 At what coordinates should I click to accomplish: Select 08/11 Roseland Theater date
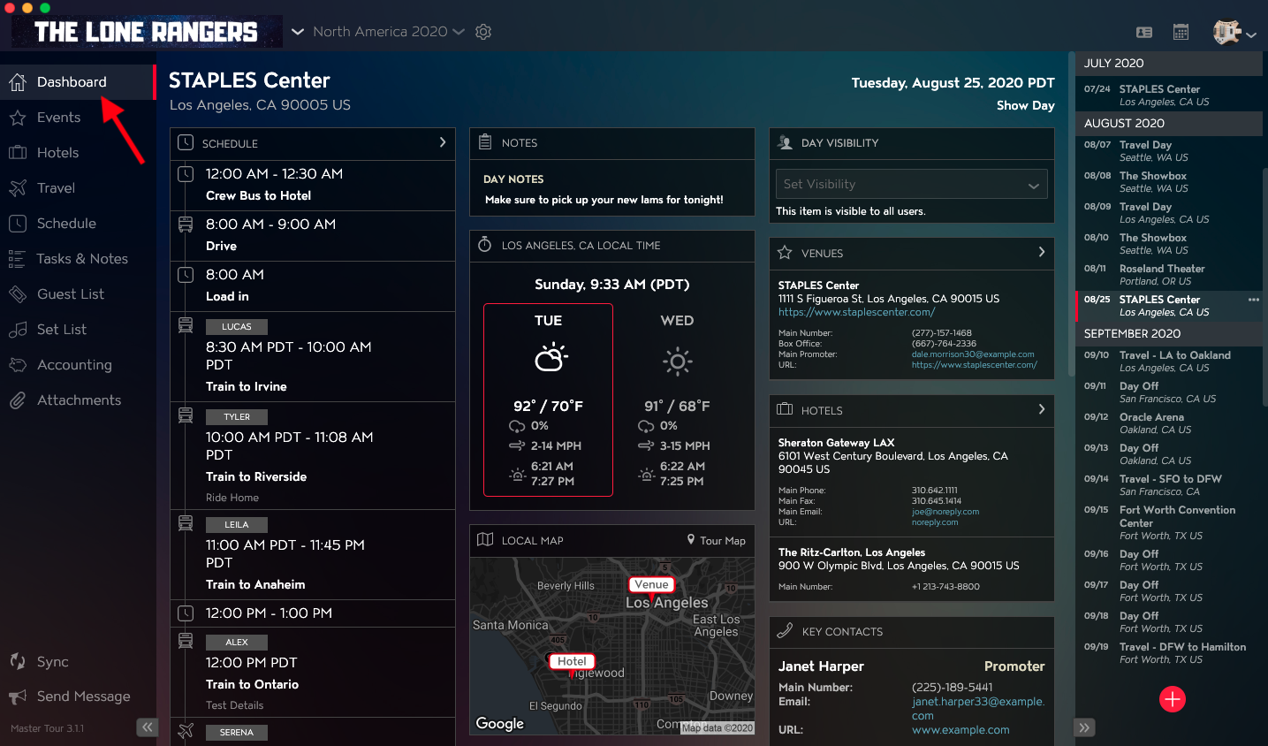point(1168,275)
